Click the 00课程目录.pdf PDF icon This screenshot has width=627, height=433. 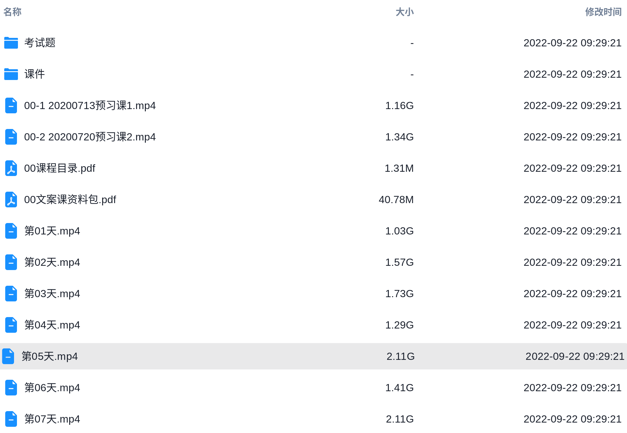11,168
